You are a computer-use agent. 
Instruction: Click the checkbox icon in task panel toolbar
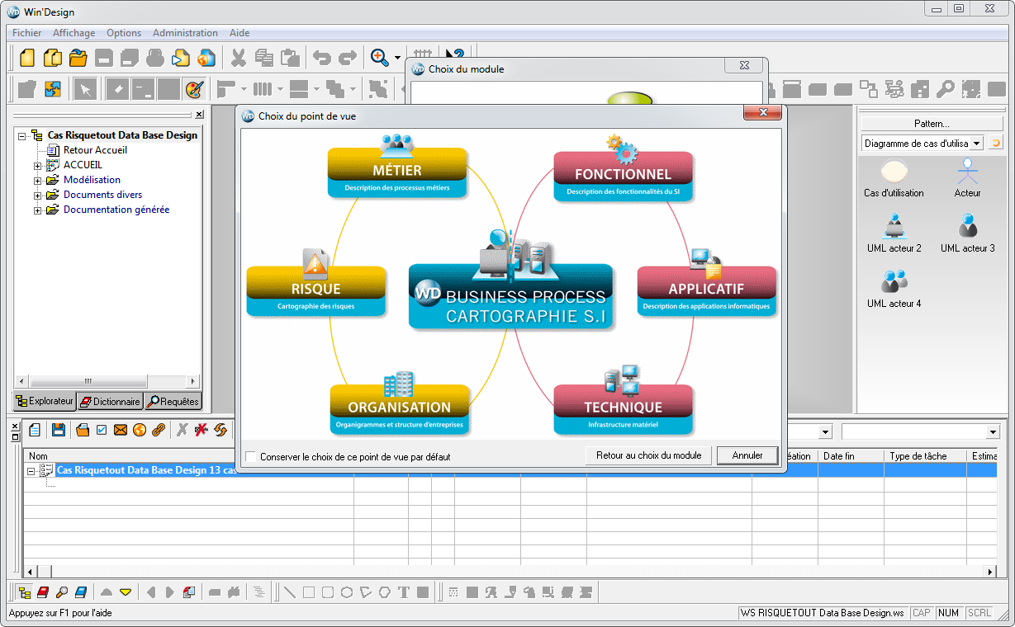(102, 430)
